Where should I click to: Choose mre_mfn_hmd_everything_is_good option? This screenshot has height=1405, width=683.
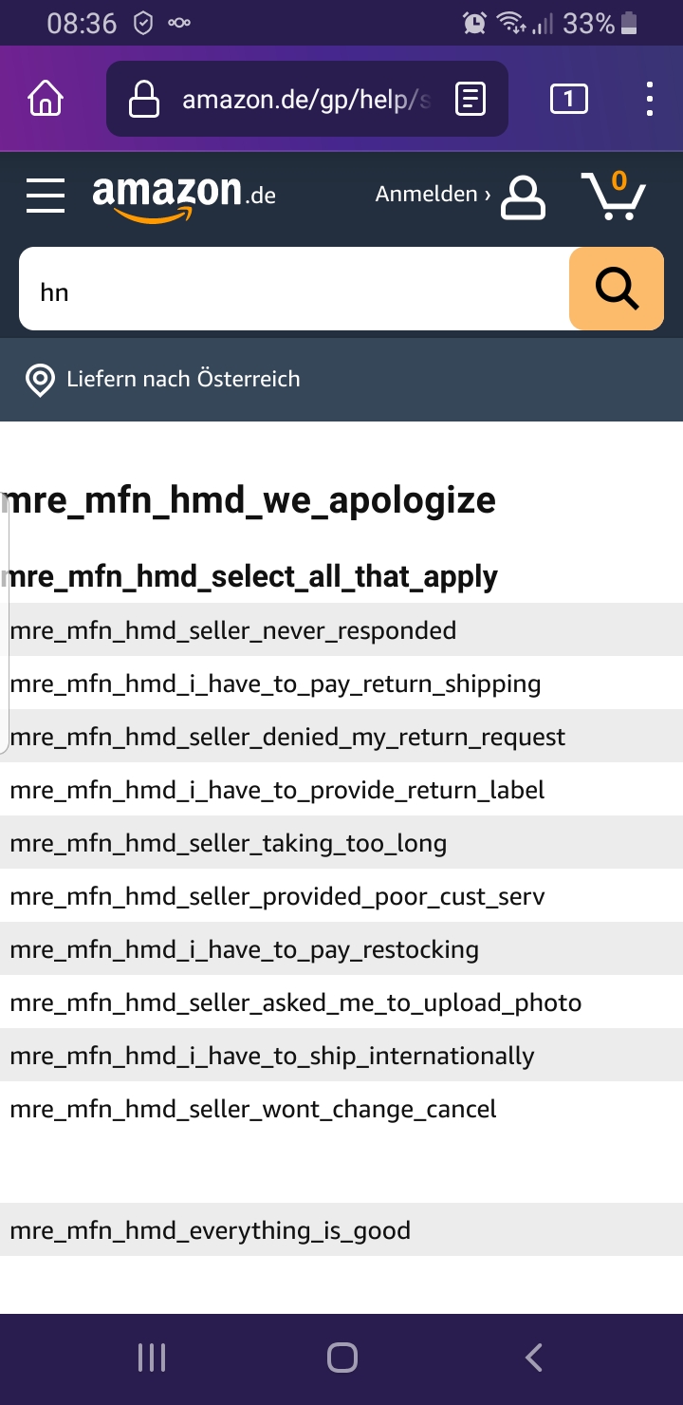pos(210,1230)
